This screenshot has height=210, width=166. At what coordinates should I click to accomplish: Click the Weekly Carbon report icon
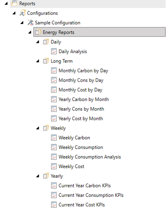54,138
